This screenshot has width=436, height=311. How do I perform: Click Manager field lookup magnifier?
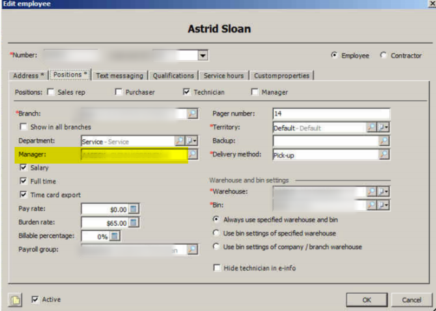192,154
